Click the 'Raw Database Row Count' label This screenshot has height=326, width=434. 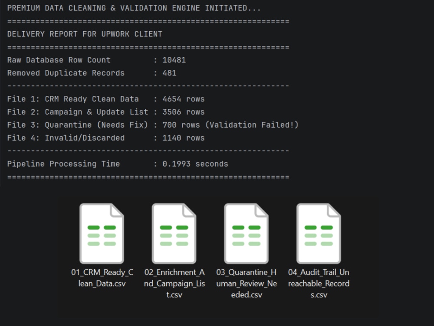59,60
